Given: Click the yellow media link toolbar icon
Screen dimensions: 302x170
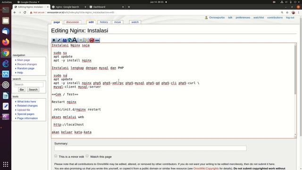Looking at the screenshot, I should pos(86,40).
